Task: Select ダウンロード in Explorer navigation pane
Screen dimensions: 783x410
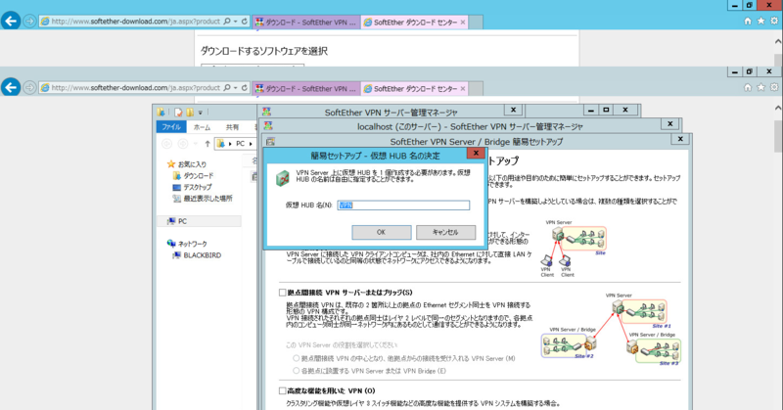Action: coord(193,176)
